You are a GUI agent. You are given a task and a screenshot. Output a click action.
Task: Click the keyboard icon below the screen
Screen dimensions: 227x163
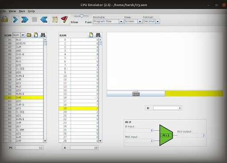click(136, 94)
